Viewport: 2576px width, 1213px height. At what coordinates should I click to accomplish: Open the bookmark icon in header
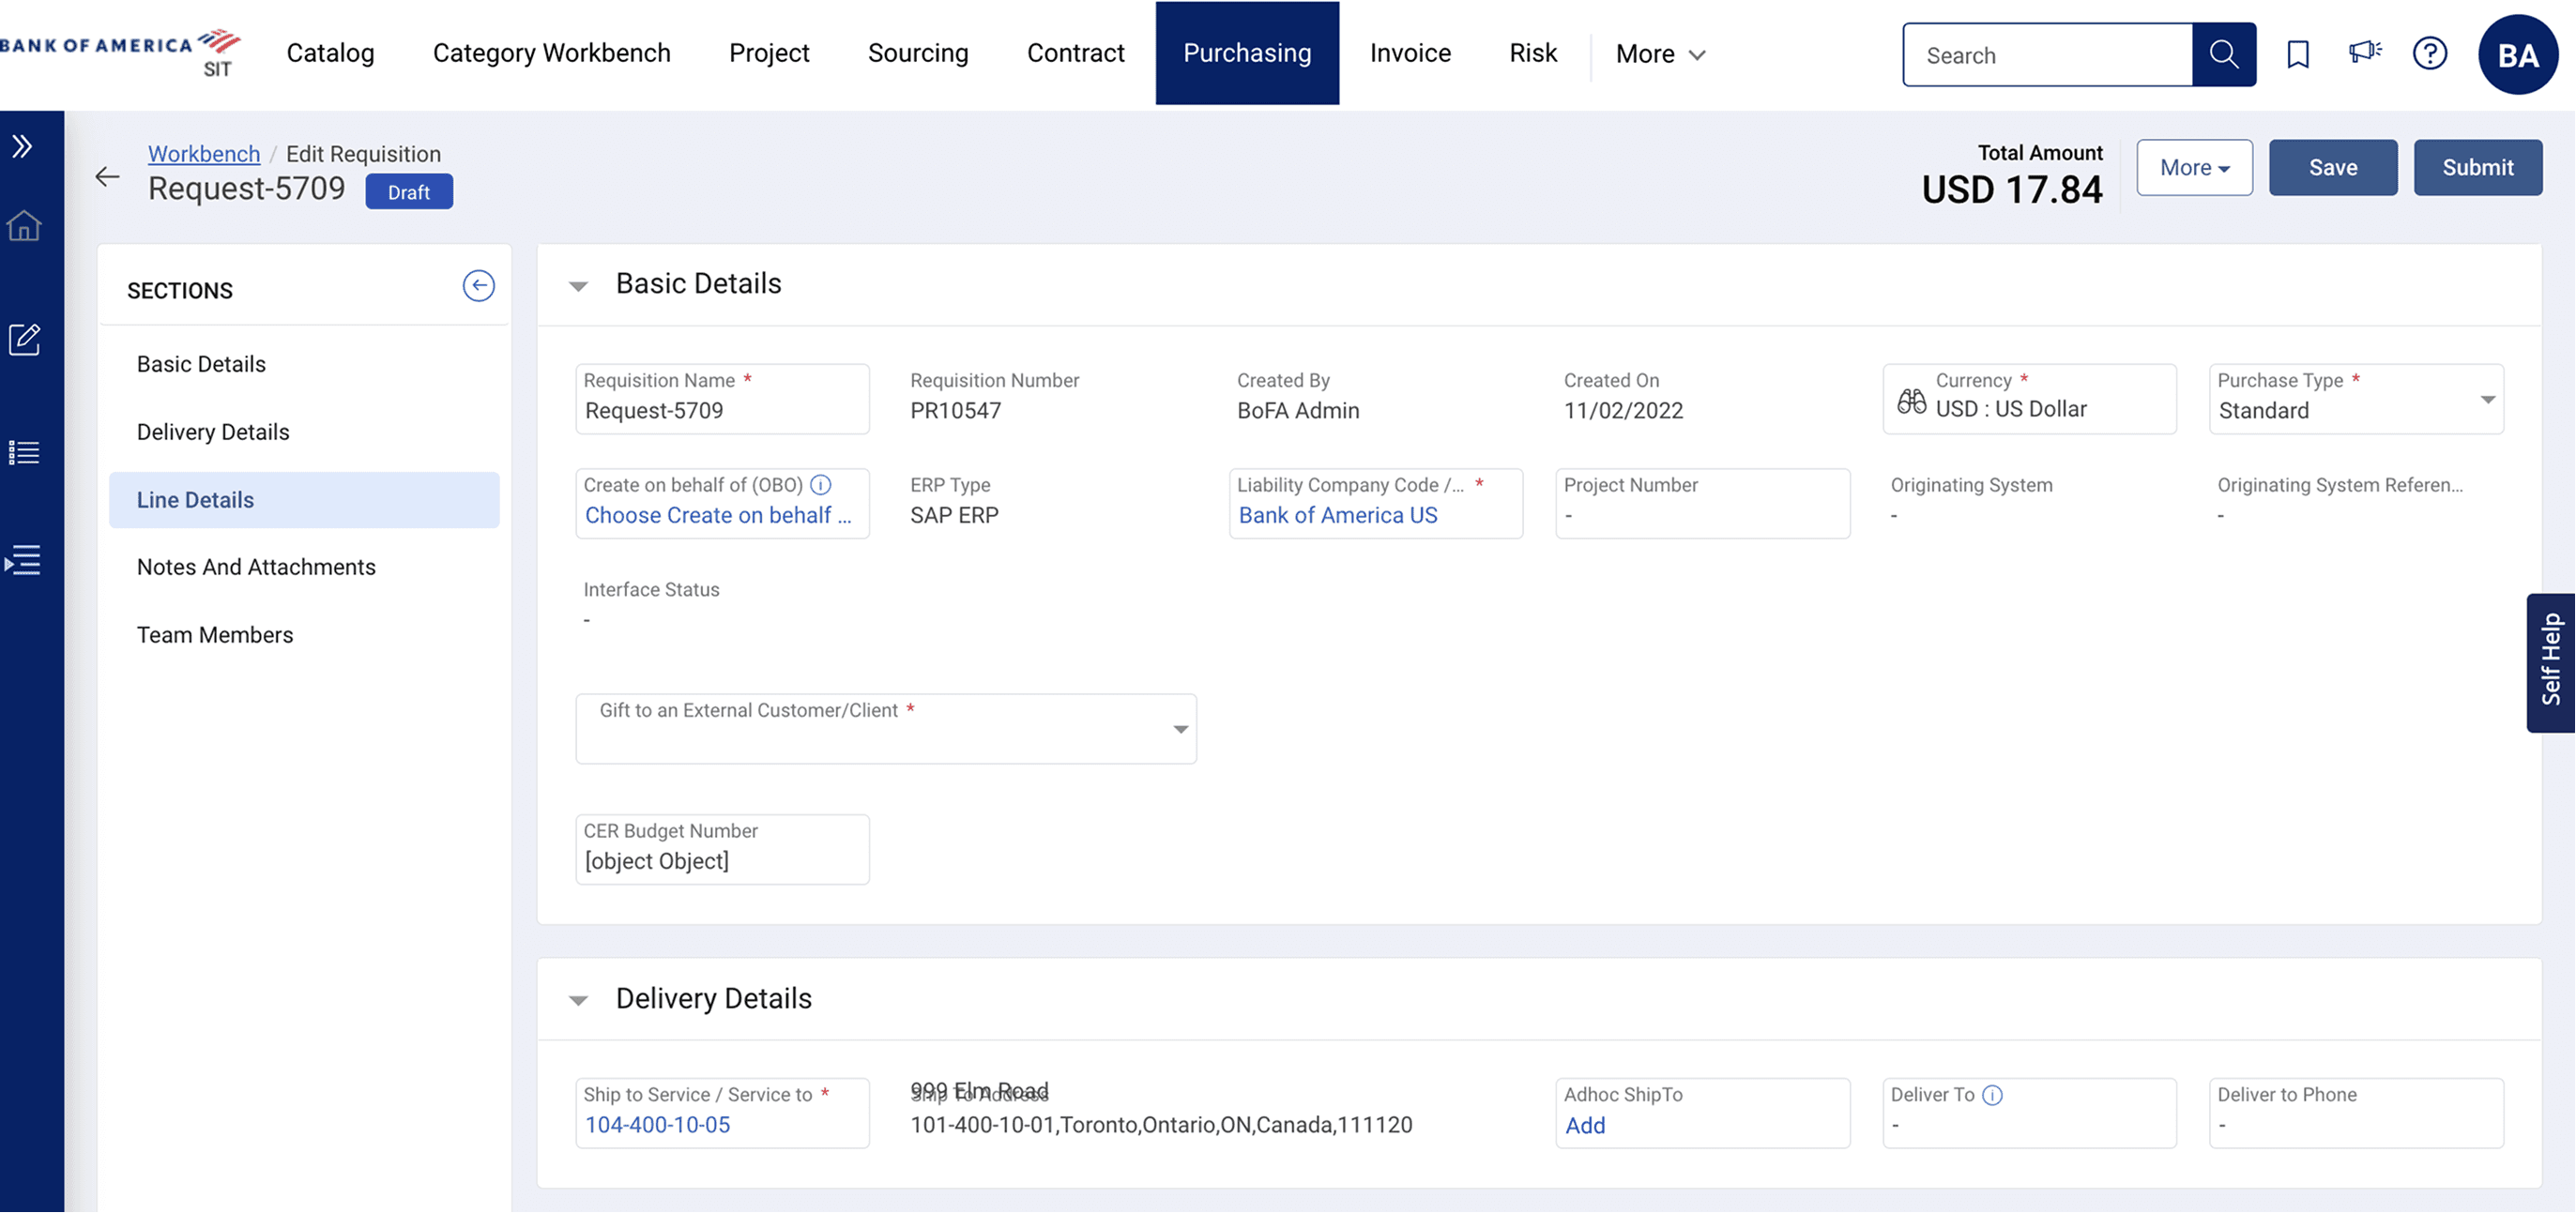click(x=2297, y=54)
